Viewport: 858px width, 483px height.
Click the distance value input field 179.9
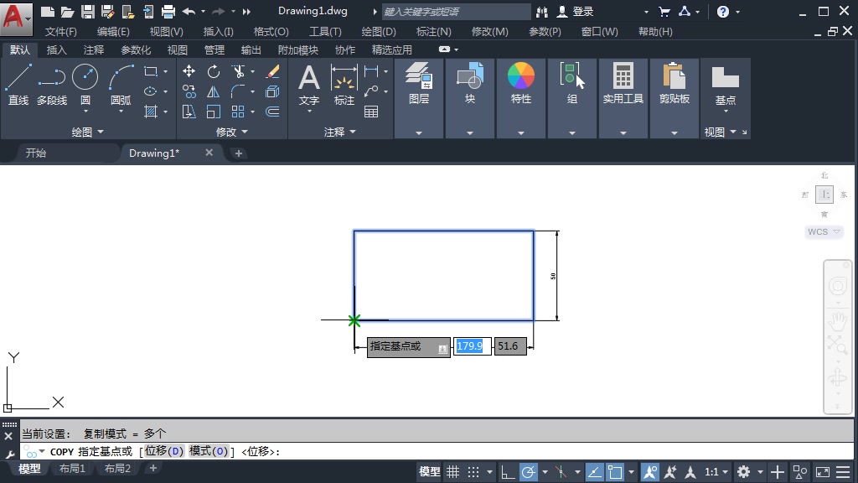[471, 345]
